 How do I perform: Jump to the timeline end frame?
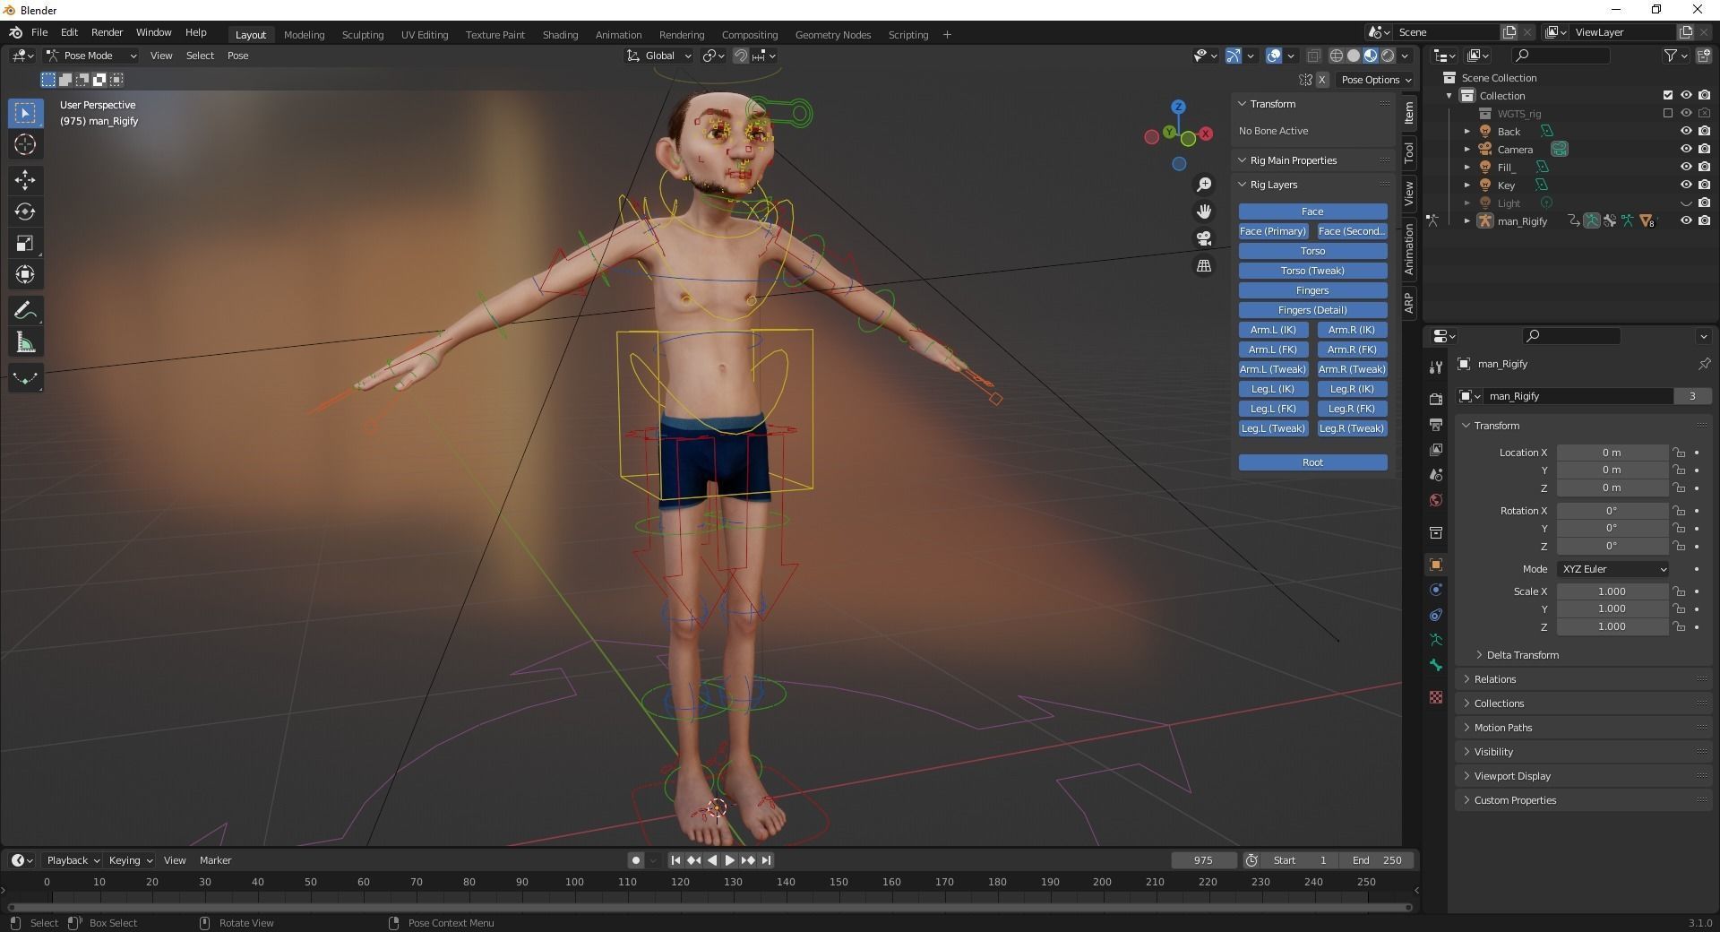click(766, 860)
